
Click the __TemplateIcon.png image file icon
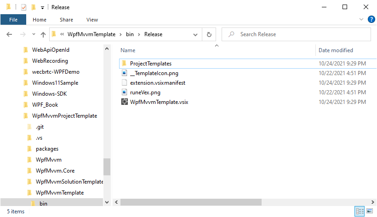coord(124,73)
